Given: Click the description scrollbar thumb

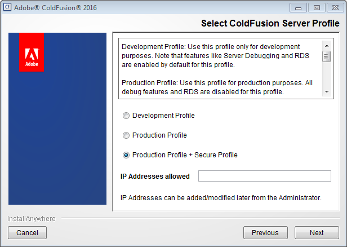Looking at the screenshot, I should coord(326,56).
